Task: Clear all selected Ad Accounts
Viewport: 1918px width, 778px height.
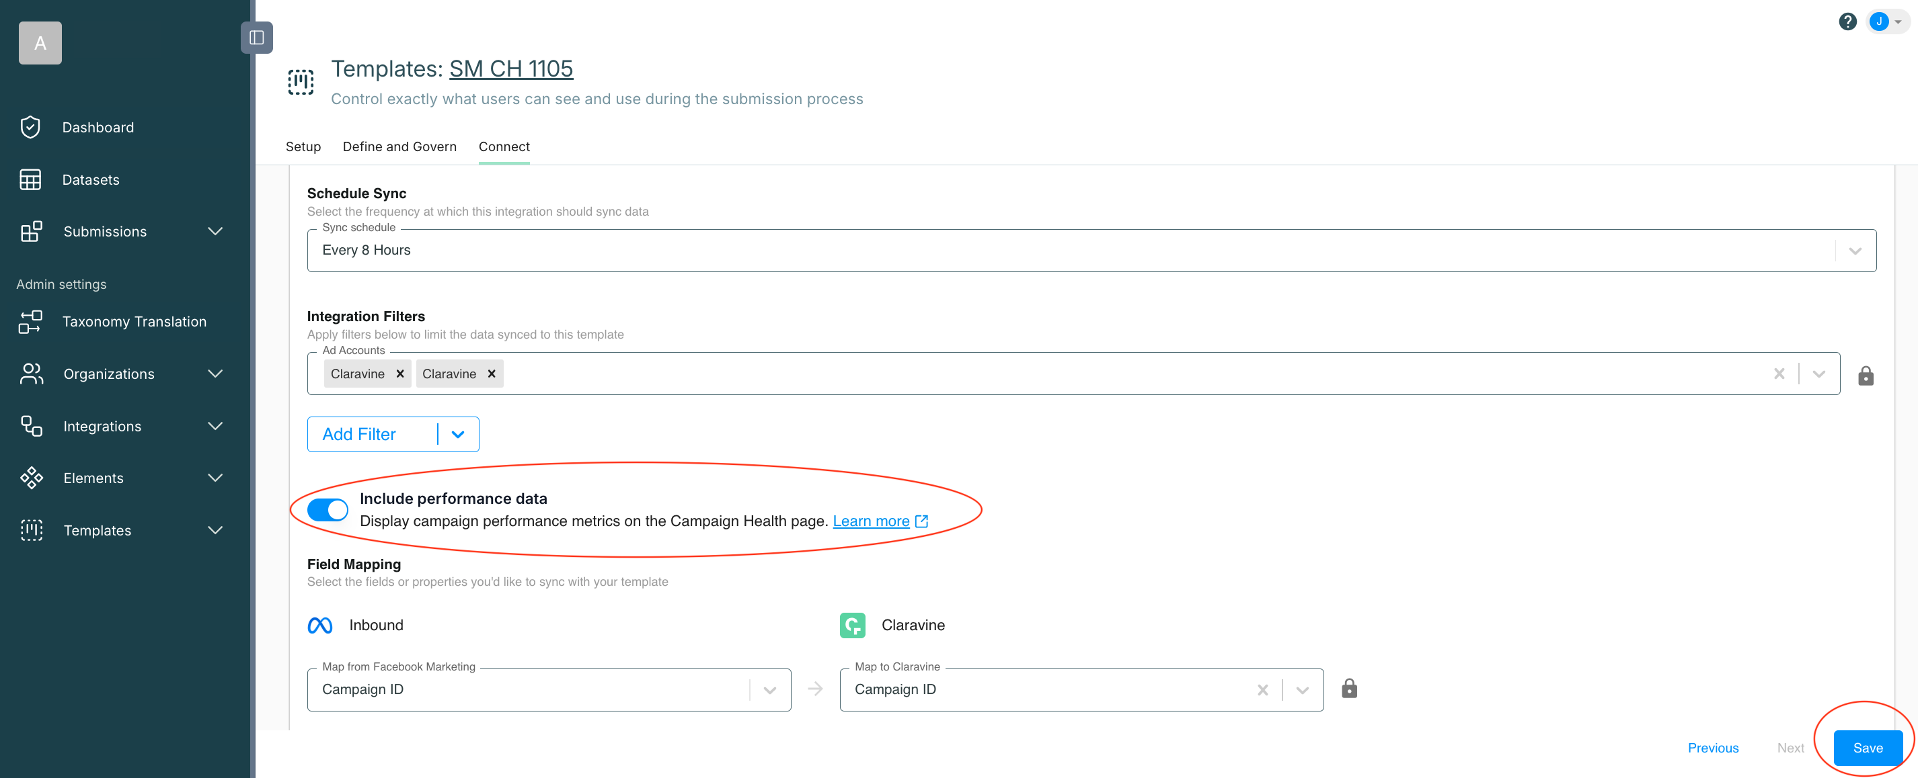Action: point(1779,374)
